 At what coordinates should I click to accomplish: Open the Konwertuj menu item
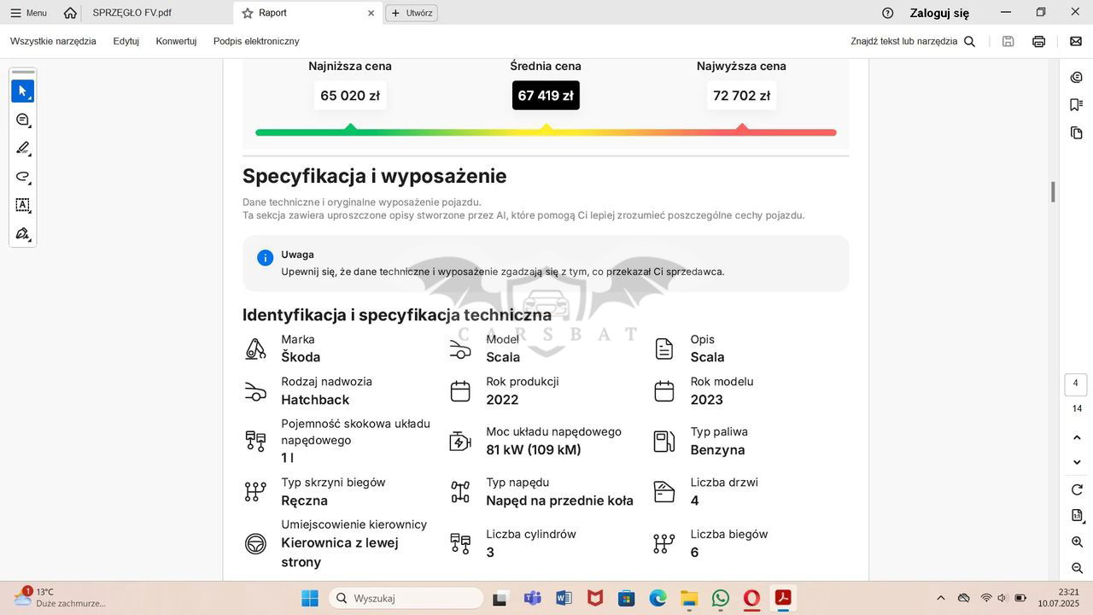(x=176, y=41)
